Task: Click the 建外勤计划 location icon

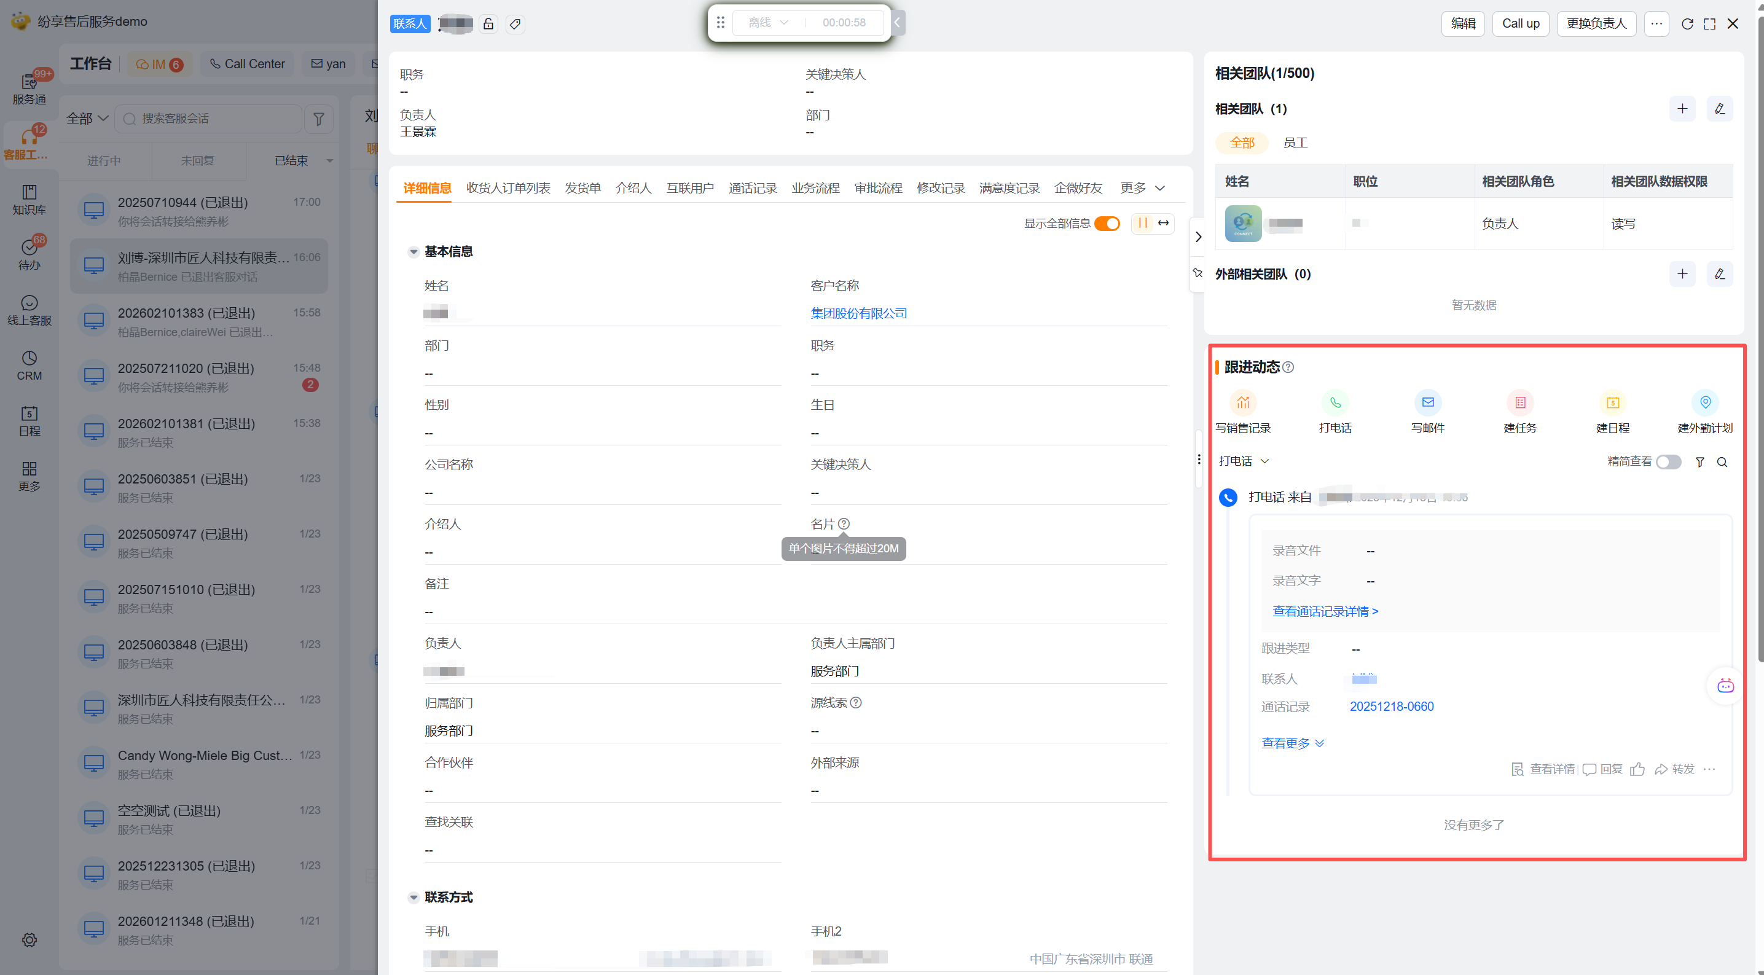Action: pyautogui.click(x=1704, y=402)
